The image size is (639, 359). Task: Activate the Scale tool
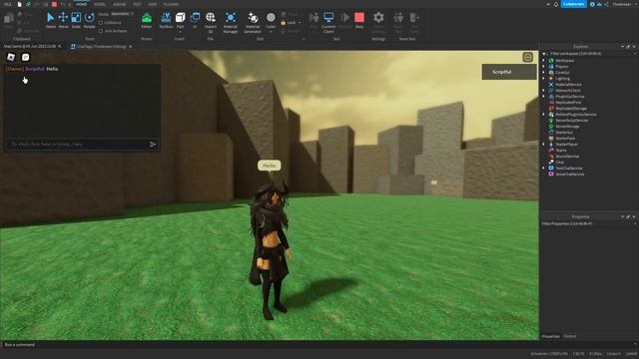(x=76, y=20)
